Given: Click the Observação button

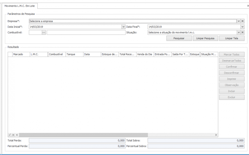Looking at the screenshot, I should pyautogui.click(x=232, y=85).
